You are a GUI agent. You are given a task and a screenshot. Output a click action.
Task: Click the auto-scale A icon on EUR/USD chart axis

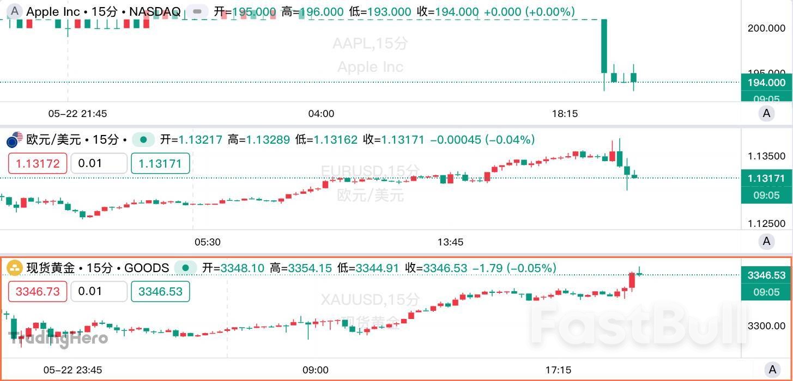coord(766,242)
